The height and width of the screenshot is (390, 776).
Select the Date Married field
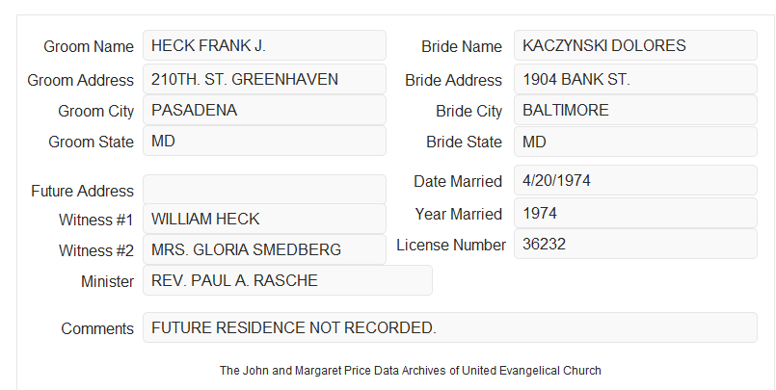635,180
